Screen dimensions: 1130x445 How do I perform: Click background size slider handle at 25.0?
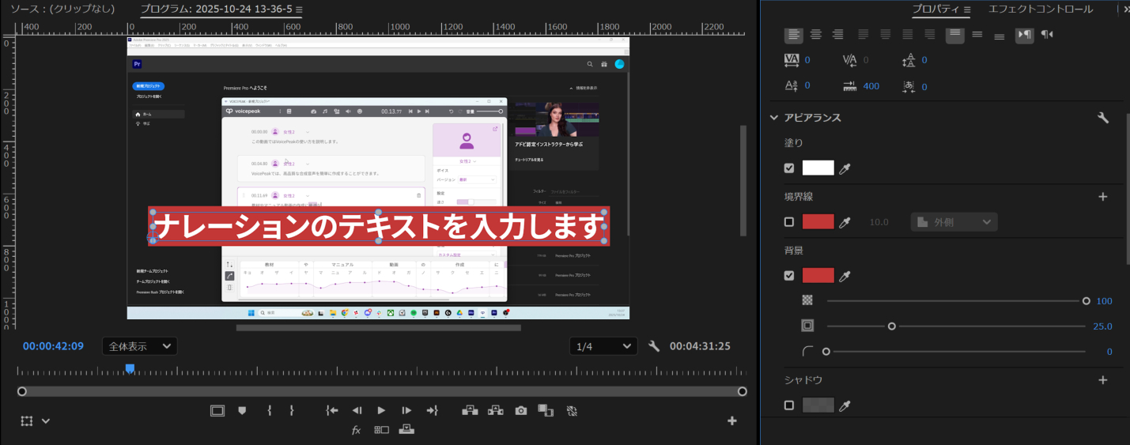click(x=892, y=326)
